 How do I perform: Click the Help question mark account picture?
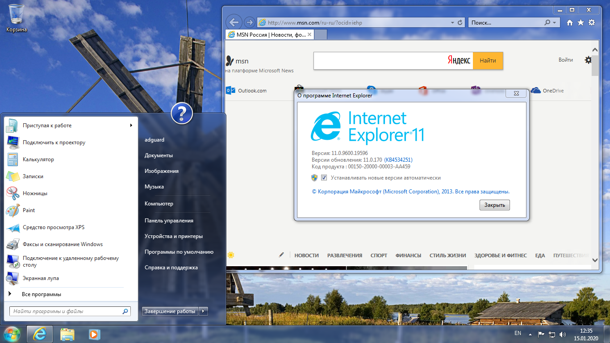[182, 113]
